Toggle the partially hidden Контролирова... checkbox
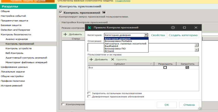Image resolution: width=218 pixels, height=112 pixels. (63, 104)
